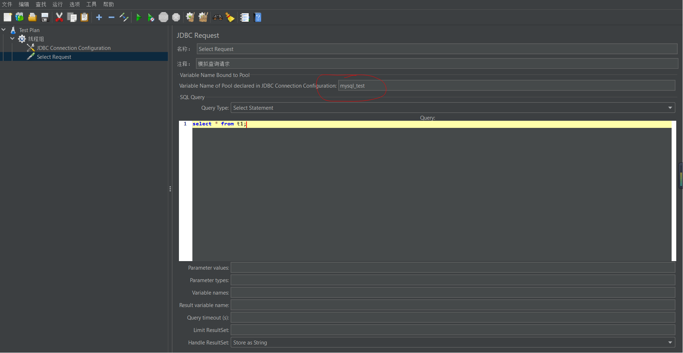The height and width of the screenshot is (353, 683).
Task: Click the split pane divider handle dots
Action: (x=170, y=189)
